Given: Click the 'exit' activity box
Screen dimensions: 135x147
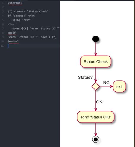Looking at the screenshot, I should [x=119, y=86].
